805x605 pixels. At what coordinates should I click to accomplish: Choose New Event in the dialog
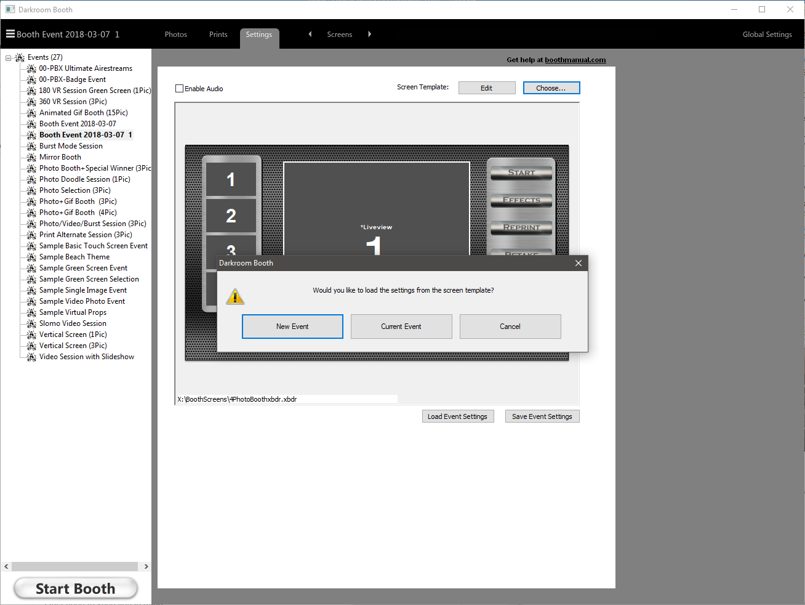click(x=292, y=327)
